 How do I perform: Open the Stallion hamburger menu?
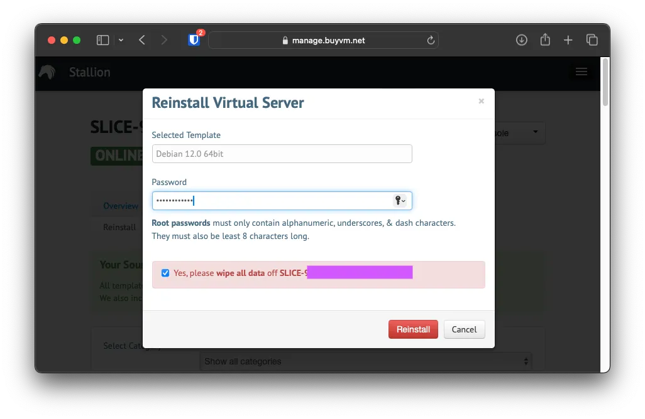click(x=582, y=72)
